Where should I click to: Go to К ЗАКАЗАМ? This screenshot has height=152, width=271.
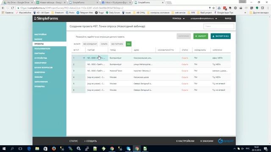click(207, 141)
